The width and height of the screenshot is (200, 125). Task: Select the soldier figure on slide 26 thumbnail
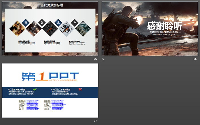pyautogui.click(x=121, y=31)
